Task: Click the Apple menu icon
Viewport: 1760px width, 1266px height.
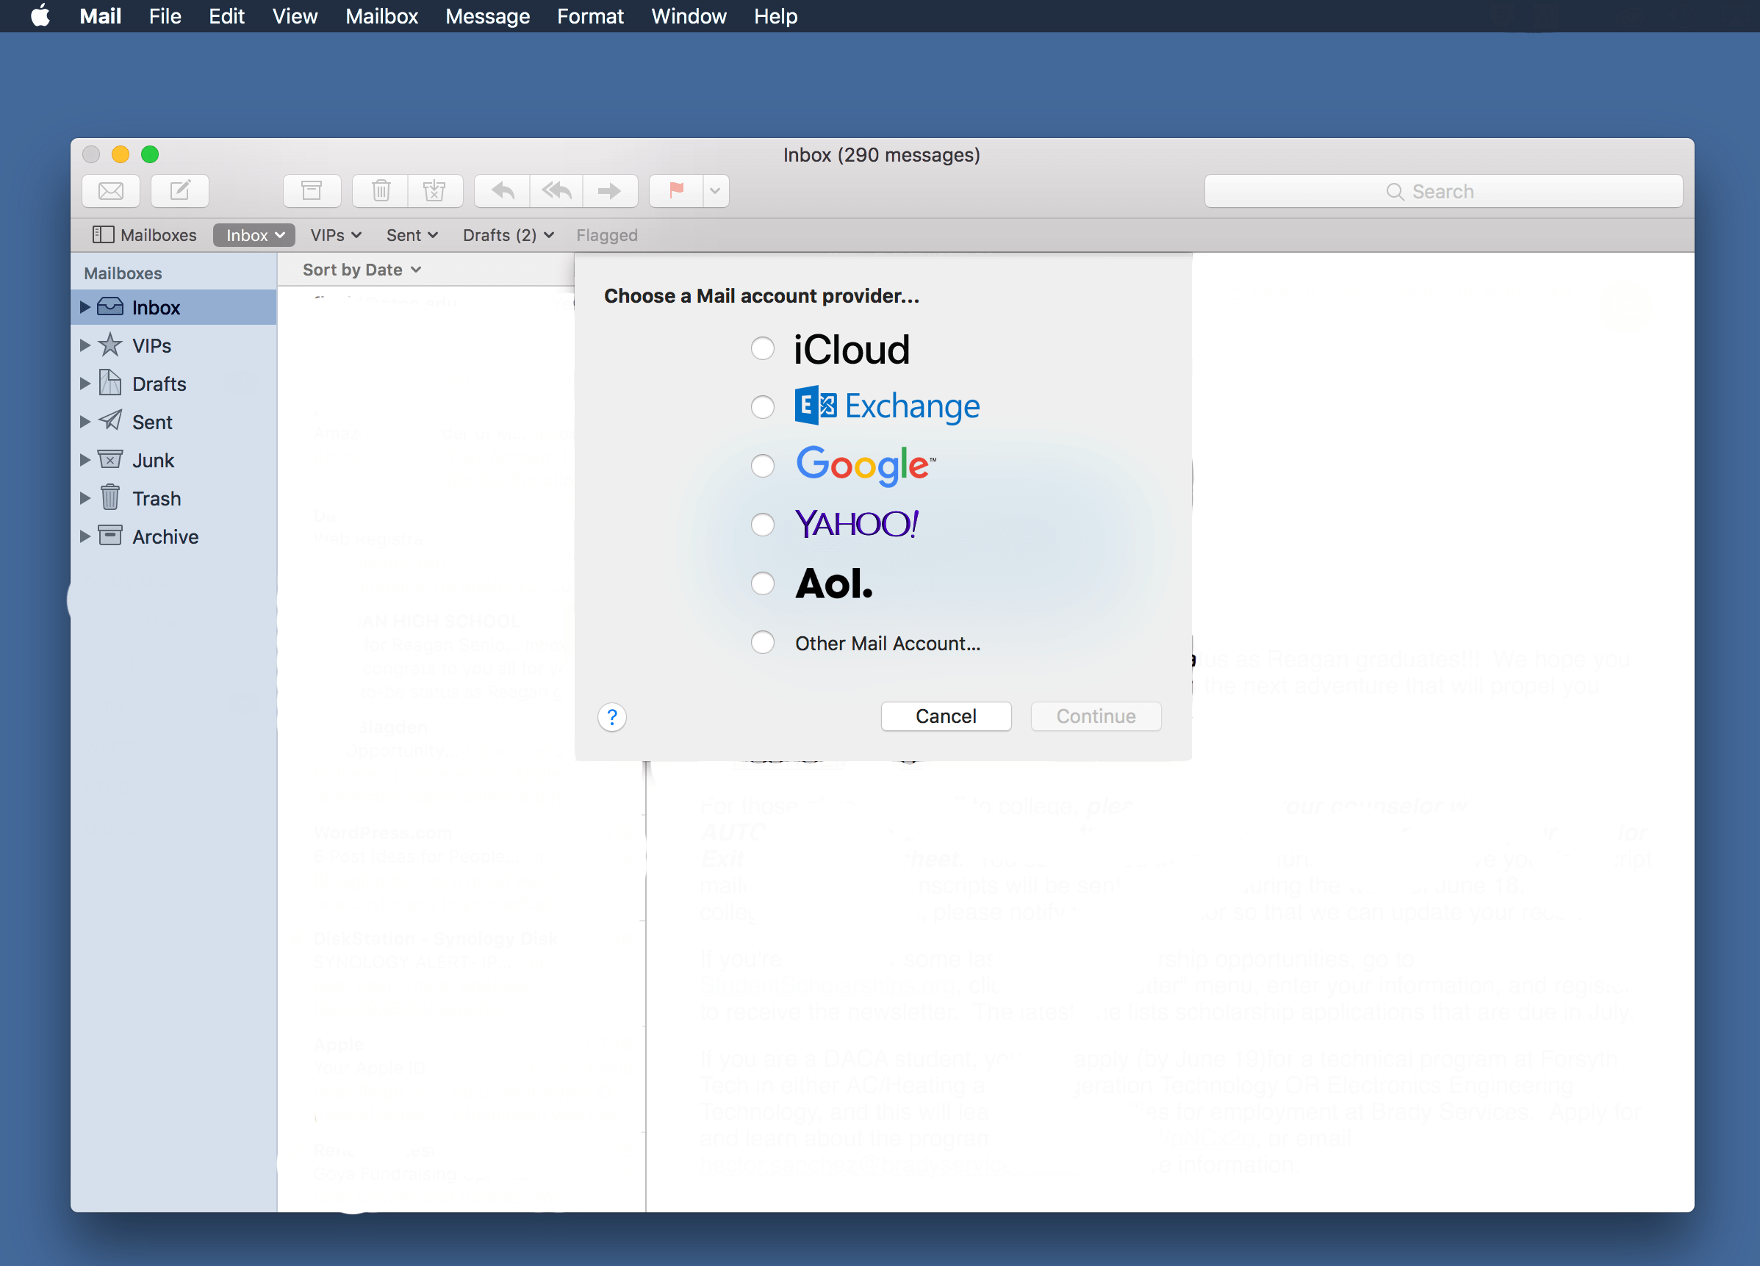Action: tap(40, 15)
